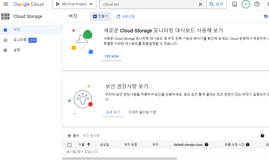Click the 신규 badge next to 모니터링
The width and height of the screenshot is (269, 162).
click(33, 40)
